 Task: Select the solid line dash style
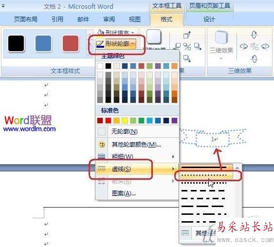(x=206, y=168)
